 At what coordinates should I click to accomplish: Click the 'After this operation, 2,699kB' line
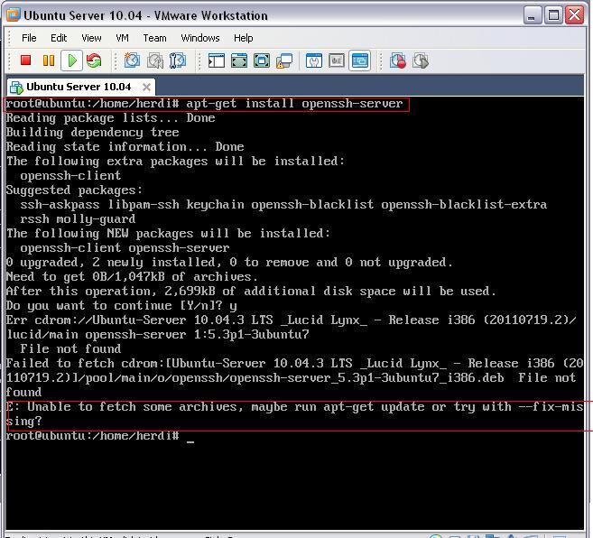coord(251,291)
